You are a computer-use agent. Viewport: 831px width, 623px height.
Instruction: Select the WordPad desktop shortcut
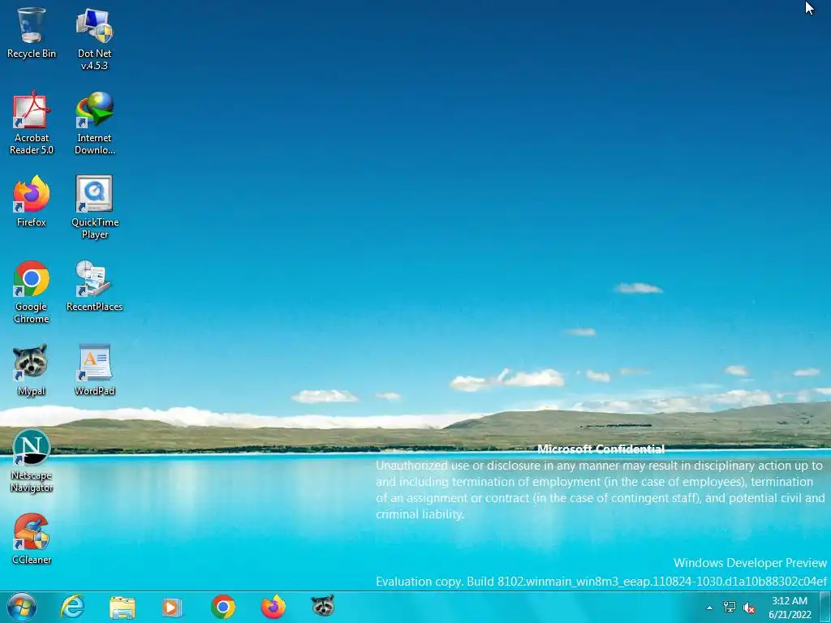click(x=94, y=370)
